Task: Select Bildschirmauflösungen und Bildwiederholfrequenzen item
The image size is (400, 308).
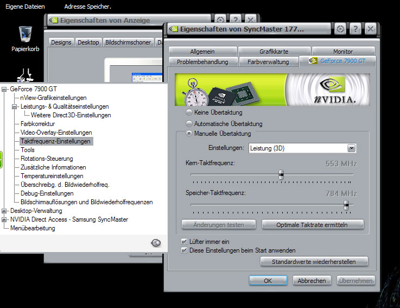Action: (x=87, y=202)
